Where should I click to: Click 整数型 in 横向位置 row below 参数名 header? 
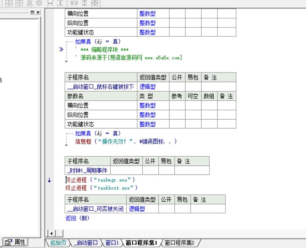(147, 106)
